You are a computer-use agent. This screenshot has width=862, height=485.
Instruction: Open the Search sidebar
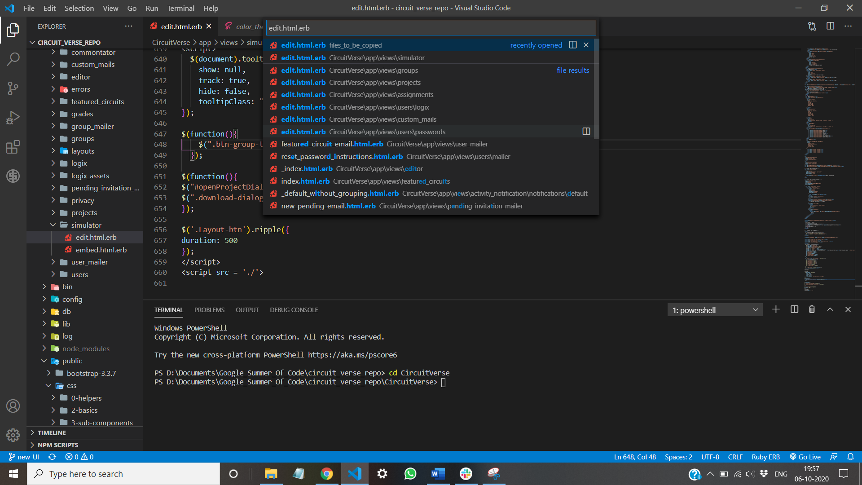point(13,59)
